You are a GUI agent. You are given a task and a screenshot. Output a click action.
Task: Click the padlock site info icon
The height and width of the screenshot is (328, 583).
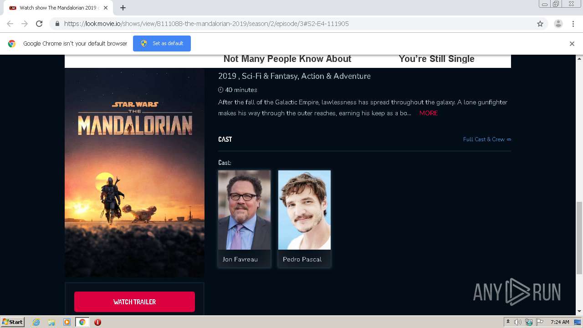pos(57,24)
